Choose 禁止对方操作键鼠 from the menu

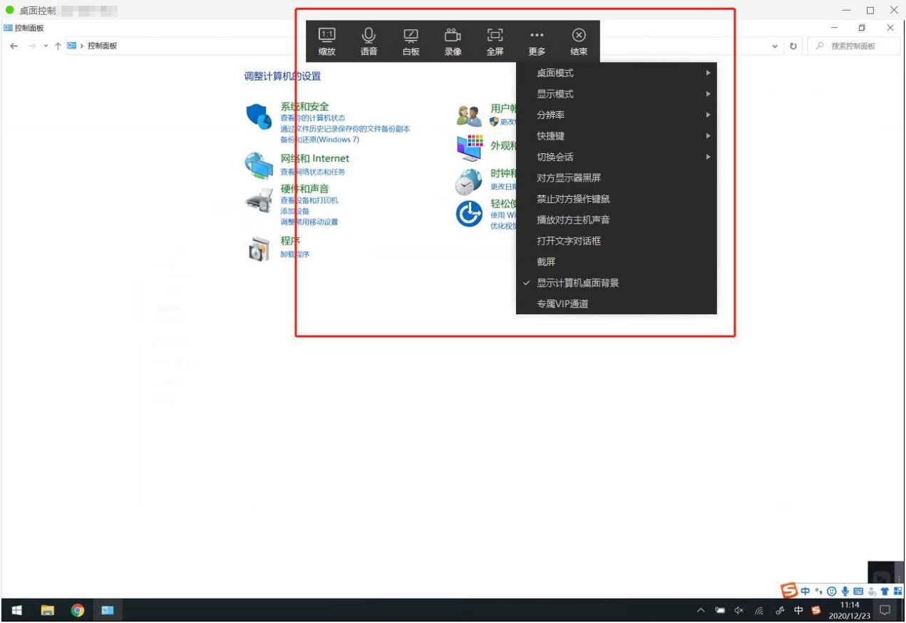(617, 199)
